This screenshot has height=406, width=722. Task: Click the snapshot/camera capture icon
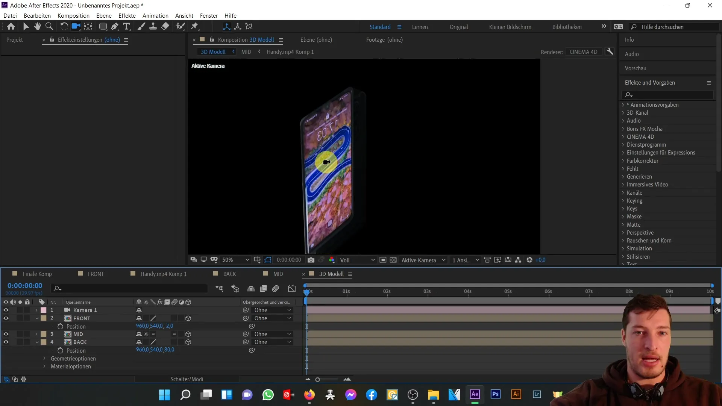pos(311,260)
